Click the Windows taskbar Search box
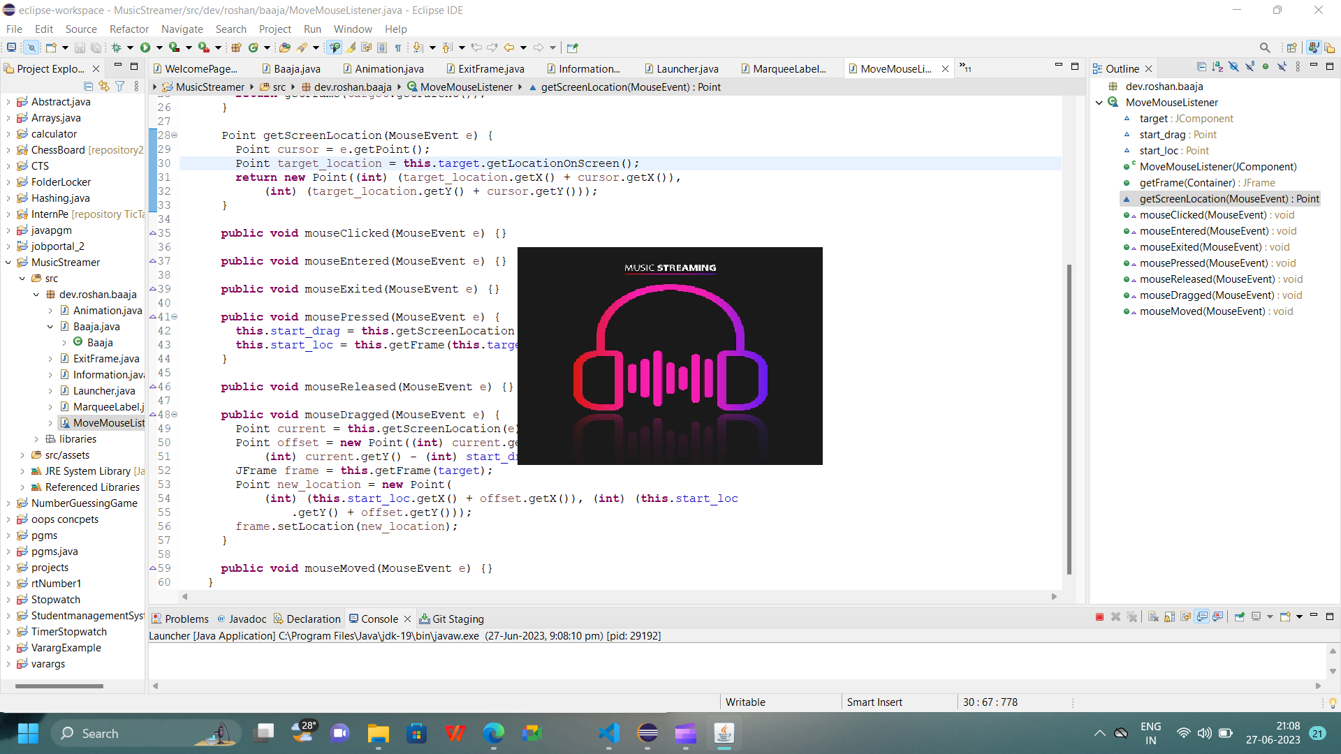Viewport: 1341px width, 754px height. tap(145, 733)
